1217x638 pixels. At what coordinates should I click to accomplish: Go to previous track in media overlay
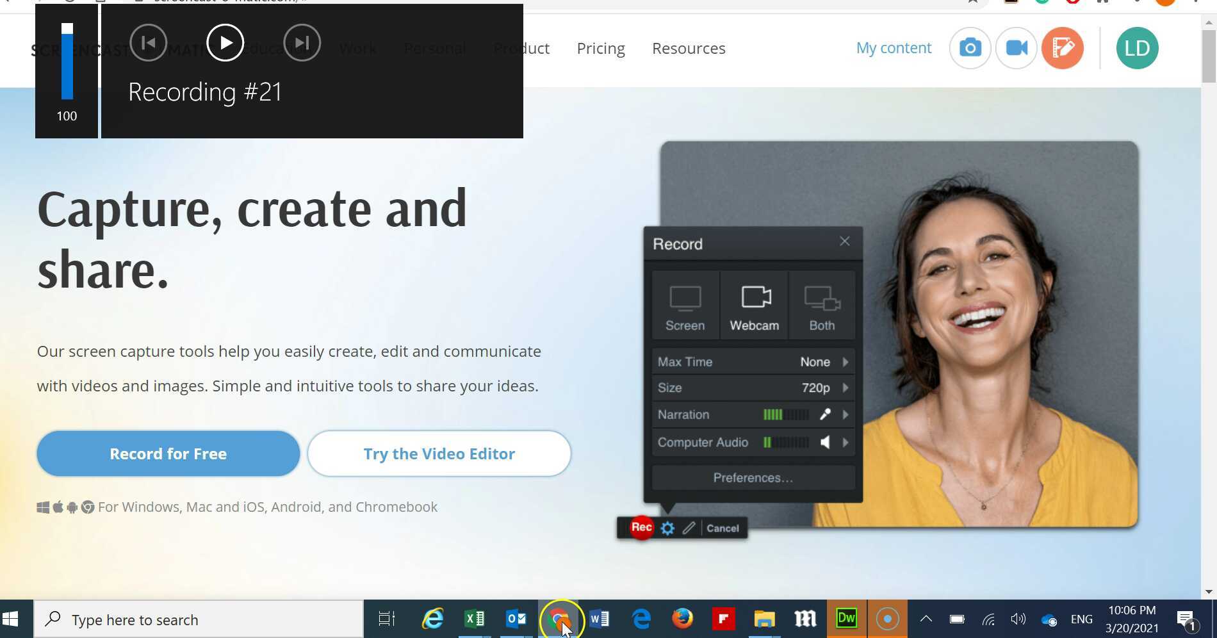tap(148, 43)
